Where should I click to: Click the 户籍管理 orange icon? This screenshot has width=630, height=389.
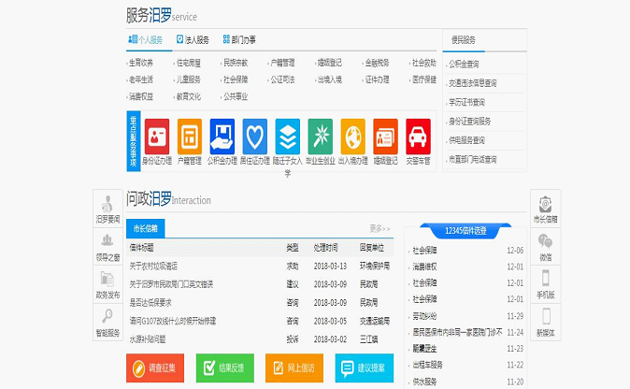(x=190, y=137)
